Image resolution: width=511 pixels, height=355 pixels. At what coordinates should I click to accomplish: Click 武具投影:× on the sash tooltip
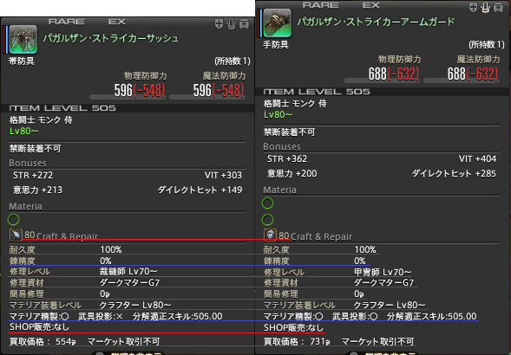101,316
